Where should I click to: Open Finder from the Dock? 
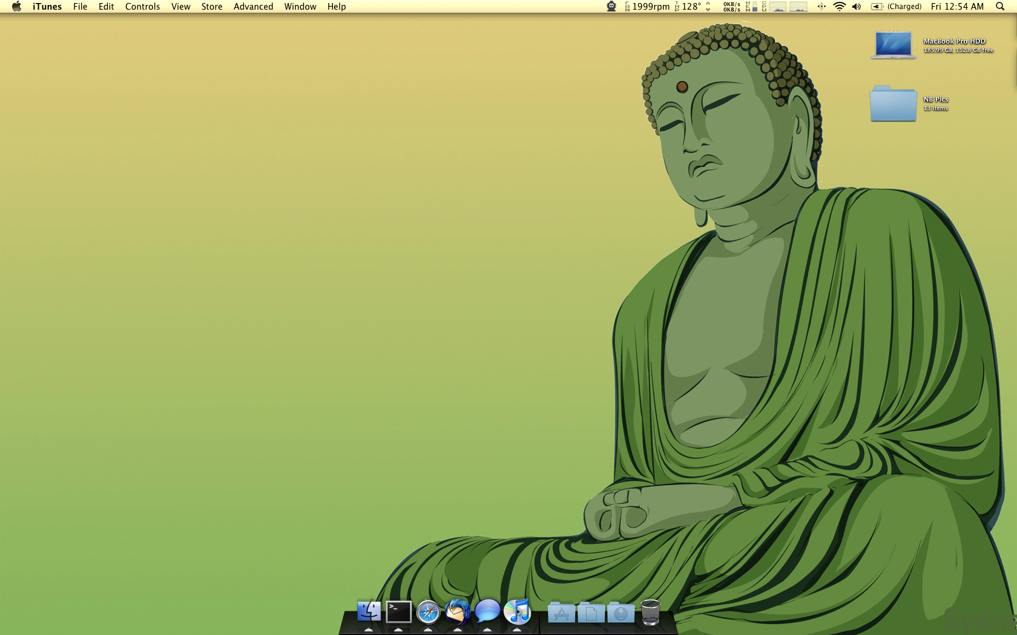pyautogui.click(x=369, y=612)
